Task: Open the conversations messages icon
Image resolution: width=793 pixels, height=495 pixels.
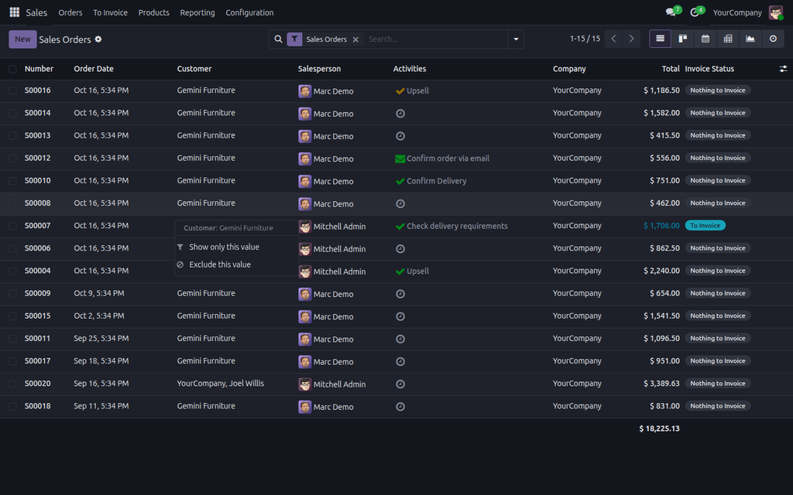Action: coord(671,12)
